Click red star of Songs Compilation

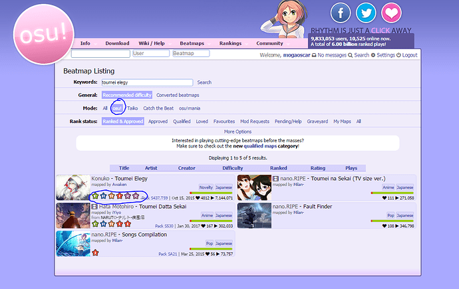click(95, 252)
